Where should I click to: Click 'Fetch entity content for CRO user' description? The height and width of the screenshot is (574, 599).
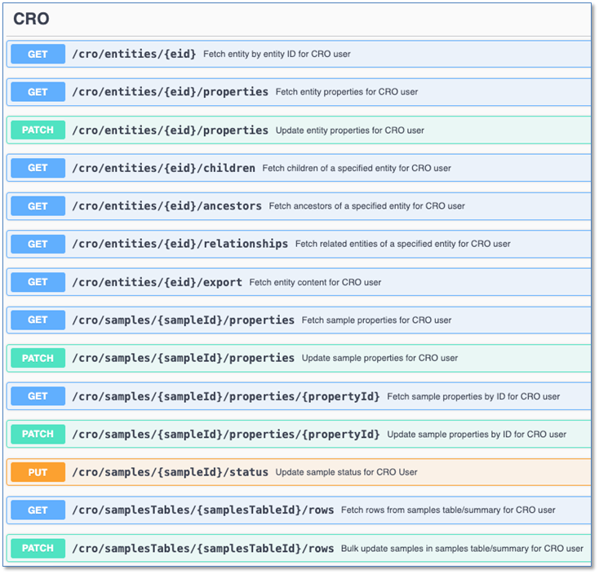(x=315, y=282)
